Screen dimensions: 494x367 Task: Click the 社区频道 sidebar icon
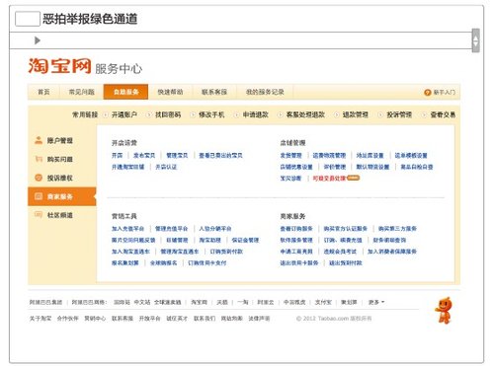[39, 215]
